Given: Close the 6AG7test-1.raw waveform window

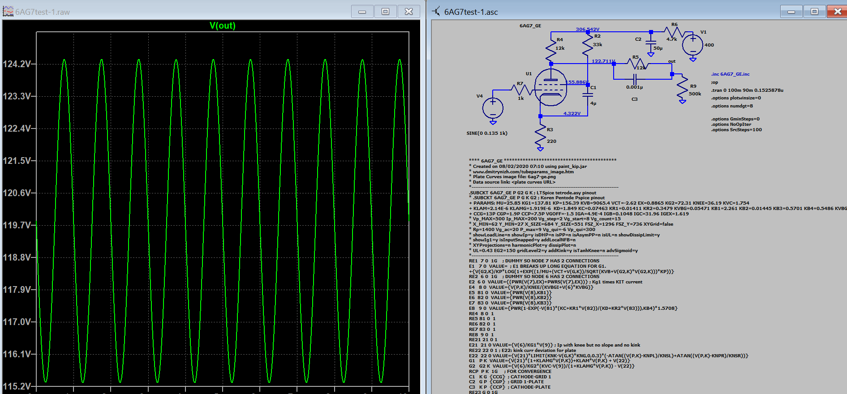Looking at the screenshot, I should (x=408, y=12).
